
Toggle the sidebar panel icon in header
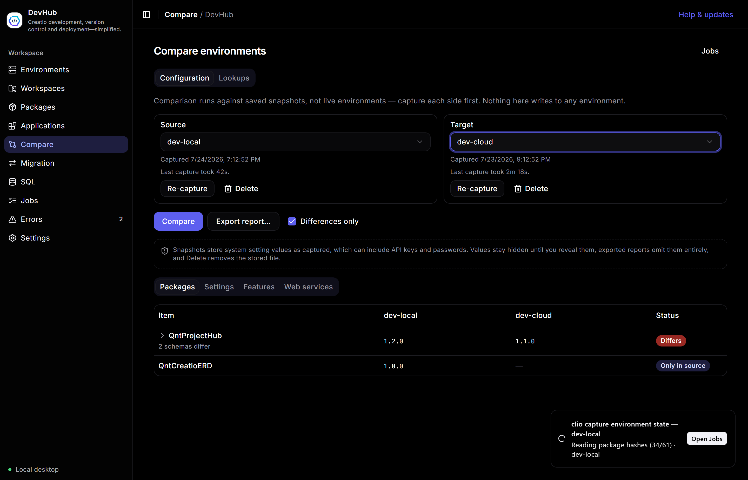click(146, 15)
